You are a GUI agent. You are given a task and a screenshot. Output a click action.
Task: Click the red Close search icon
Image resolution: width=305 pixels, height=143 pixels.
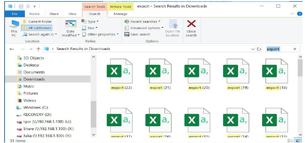click(191, 24)
